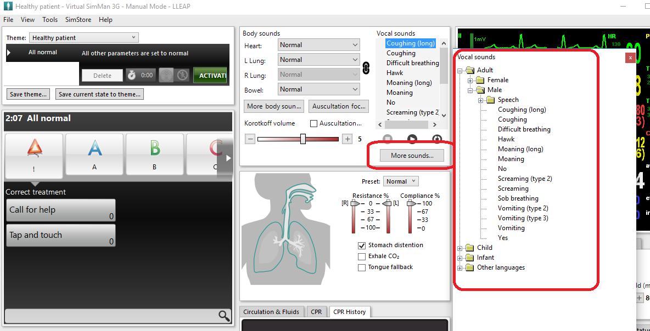Click the More sounds button
The width and height of the screenshot is (650, 331).
pos(411,156)
